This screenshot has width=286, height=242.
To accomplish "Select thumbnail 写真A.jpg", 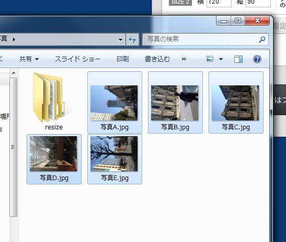I will (x=115, y=102).
